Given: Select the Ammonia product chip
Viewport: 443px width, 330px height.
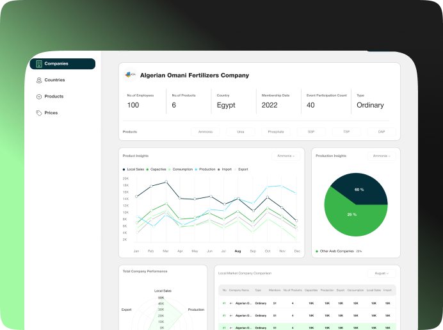Looking at the screenshot, I should (x=205, y=132).
